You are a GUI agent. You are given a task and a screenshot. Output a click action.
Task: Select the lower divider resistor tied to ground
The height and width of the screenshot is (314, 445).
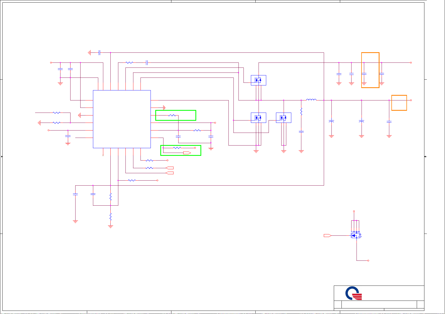[110, 217]
